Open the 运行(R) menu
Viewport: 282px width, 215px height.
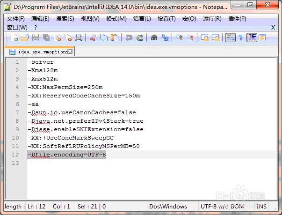point(212,19)
